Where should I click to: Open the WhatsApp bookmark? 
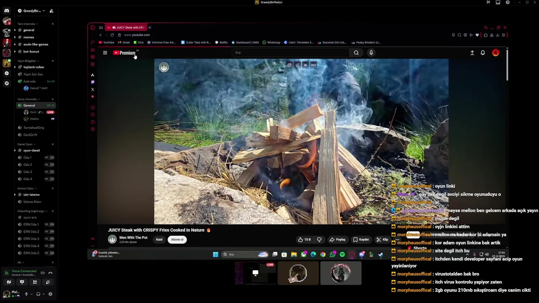(x=271, y=42)
